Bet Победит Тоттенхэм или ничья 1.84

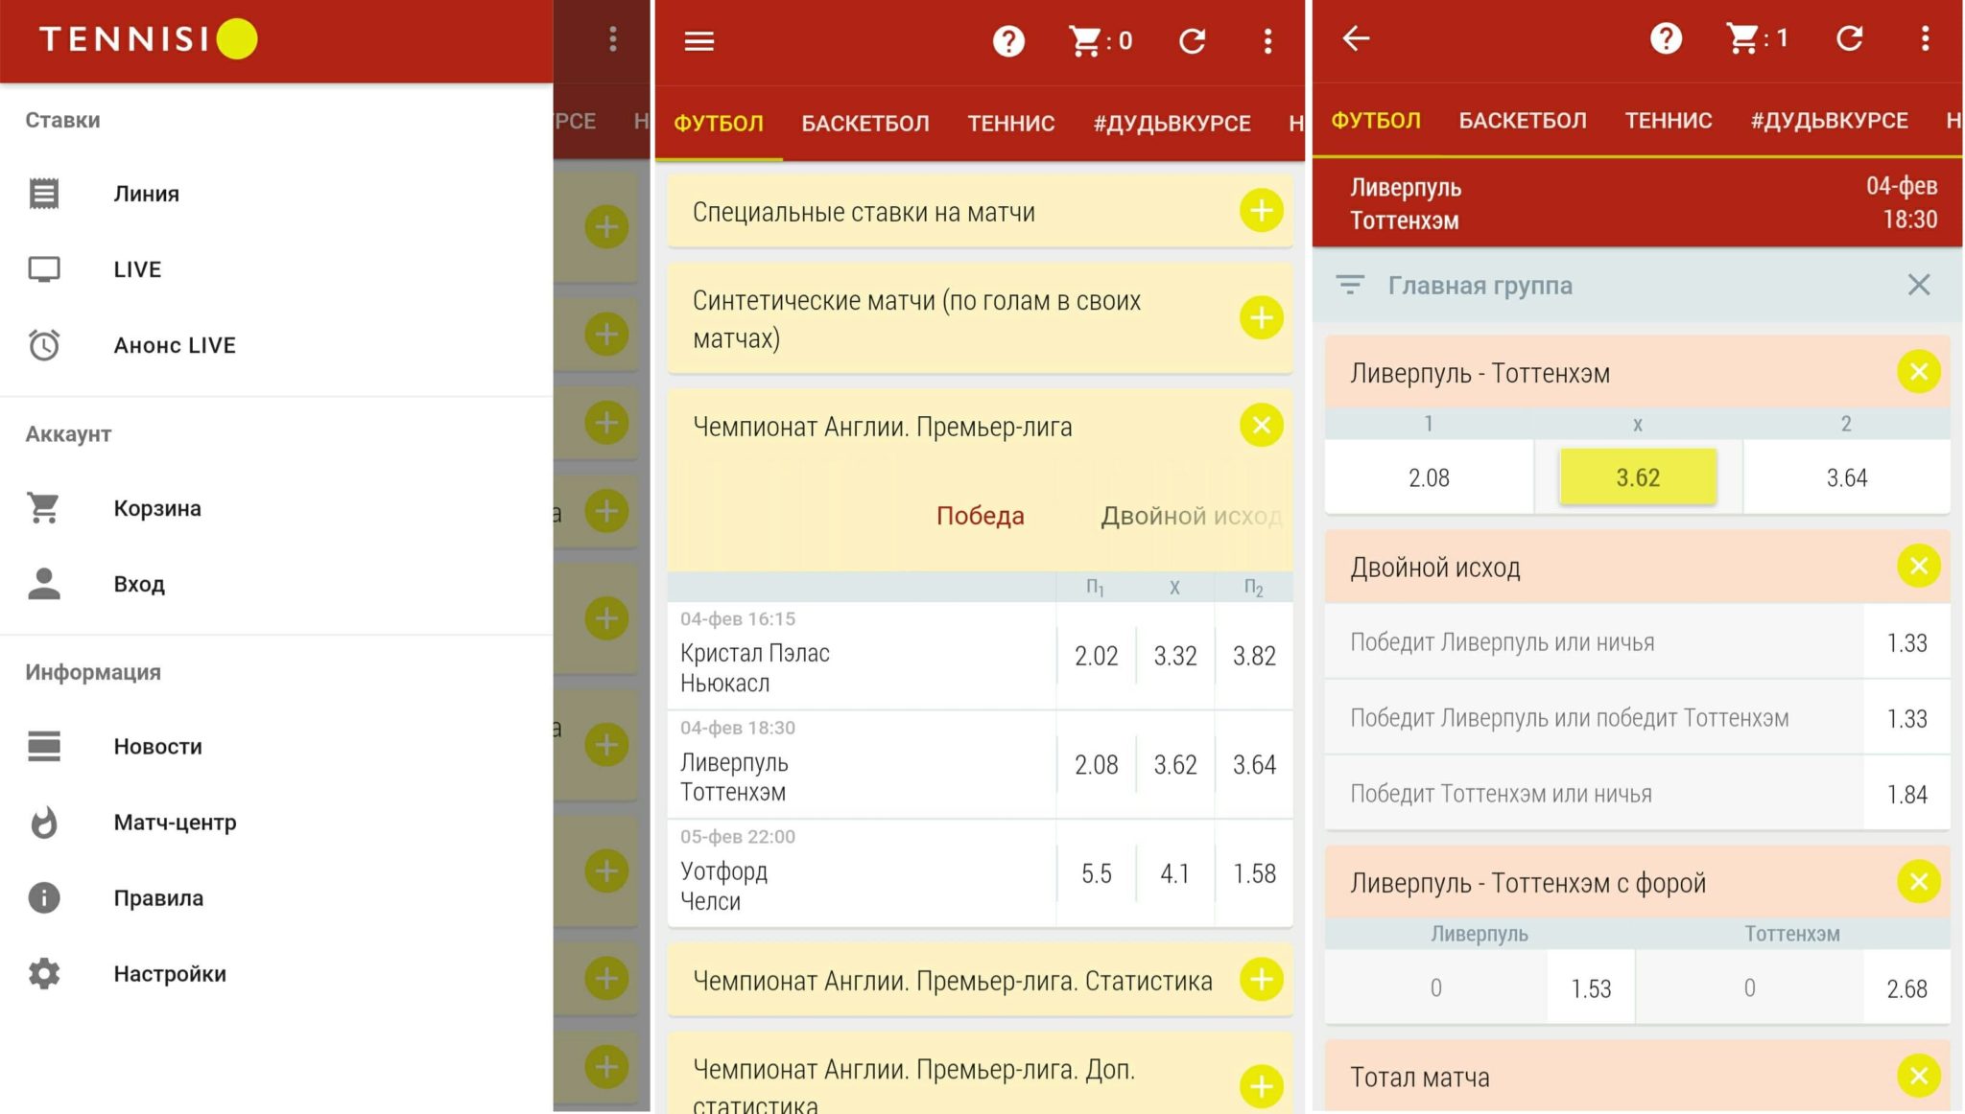point(1907,794)
